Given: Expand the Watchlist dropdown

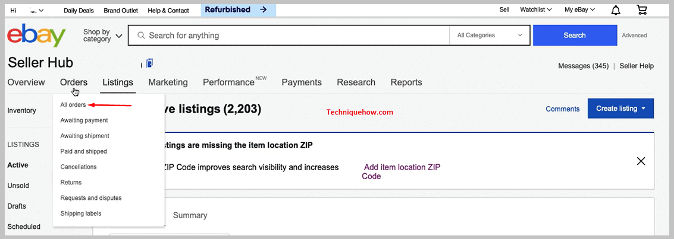Looking at the screenshot, I should tap(535, 10).
